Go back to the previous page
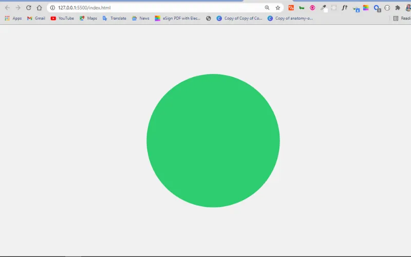The image size is (411, 257). [7, 8]
